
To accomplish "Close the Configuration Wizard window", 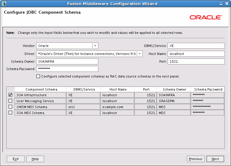I will (x=227, y=4).
